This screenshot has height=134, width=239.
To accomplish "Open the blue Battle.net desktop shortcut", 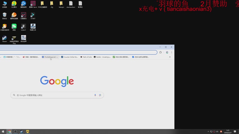I will (x=24, y=4).
